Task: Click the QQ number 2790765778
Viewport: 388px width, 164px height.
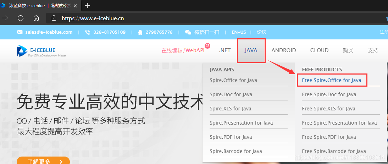Action: (x=159, y=32)
